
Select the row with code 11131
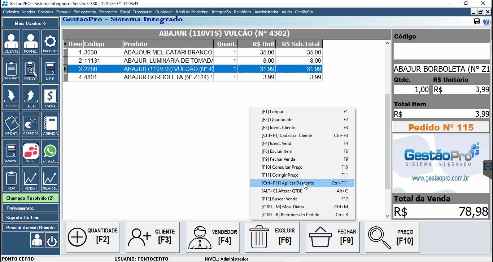coord(193,61)
